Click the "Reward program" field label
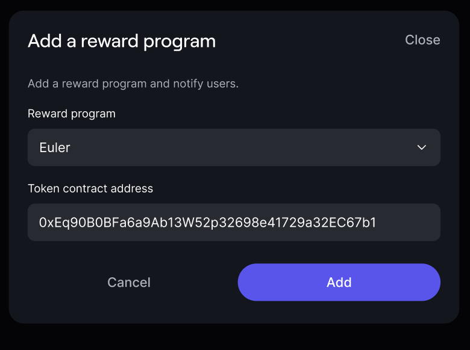The height and width of the screenshot is (350, 470). coord(72,114)
